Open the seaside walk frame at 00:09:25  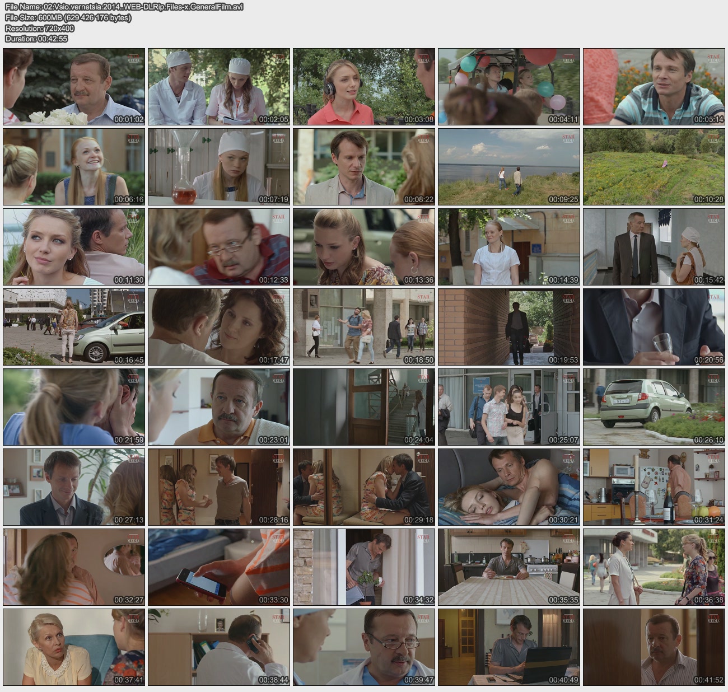coord(509,167)
